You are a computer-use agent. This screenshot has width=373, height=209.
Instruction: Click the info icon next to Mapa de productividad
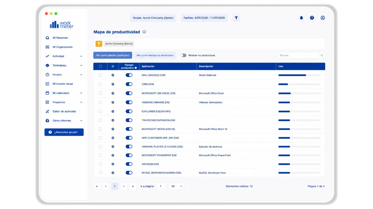pos(144,32)
